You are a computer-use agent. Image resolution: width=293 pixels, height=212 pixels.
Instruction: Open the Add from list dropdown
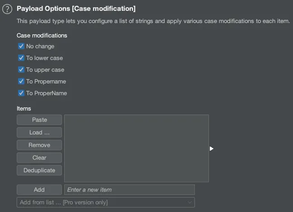pyautogui.click(x=105, y=203)
